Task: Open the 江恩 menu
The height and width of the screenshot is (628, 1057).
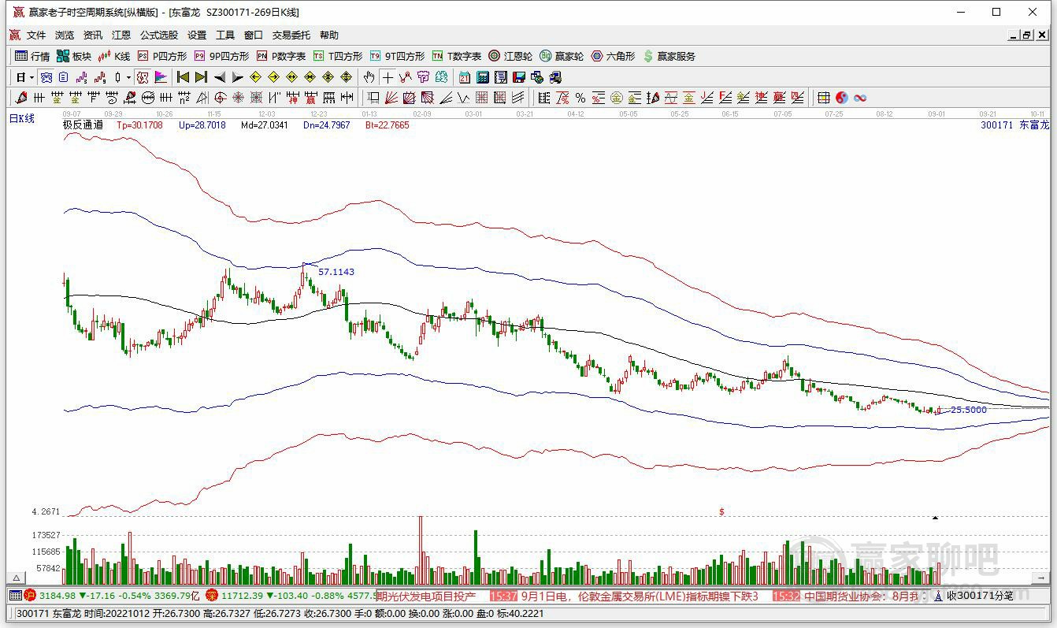Action: coord(121,35)
